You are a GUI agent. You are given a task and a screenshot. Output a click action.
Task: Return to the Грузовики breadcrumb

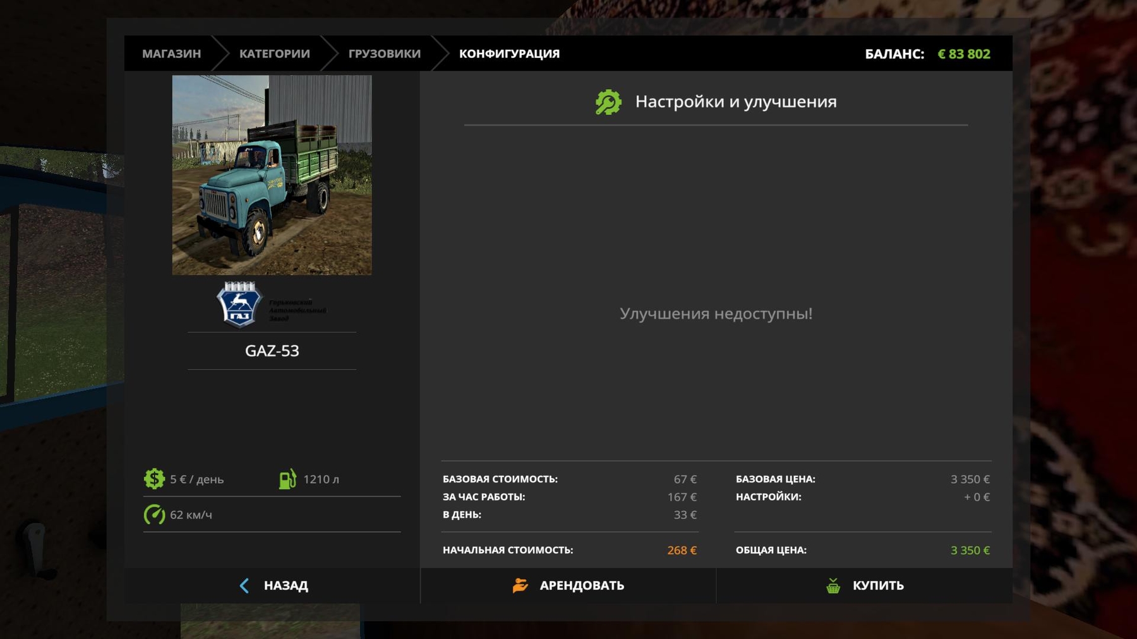(384, 54)
